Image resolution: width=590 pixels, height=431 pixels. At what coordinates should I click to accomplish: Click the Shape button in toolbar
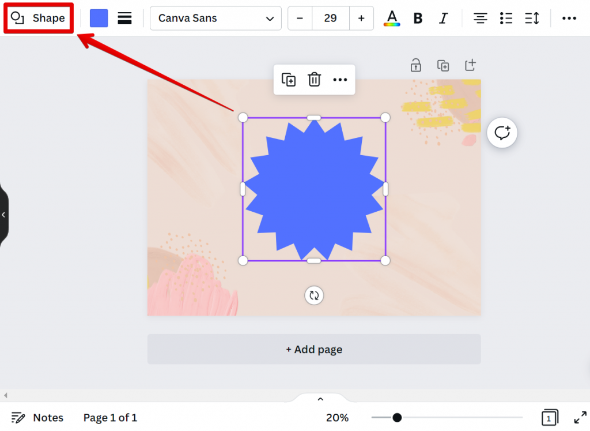point(39,18)
